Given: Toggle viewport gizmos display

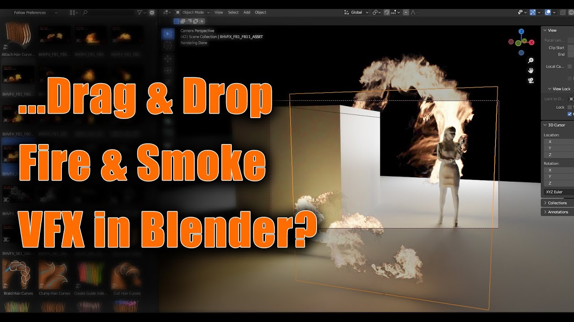Looking at the screenshot, I should [x=532, y=13].
